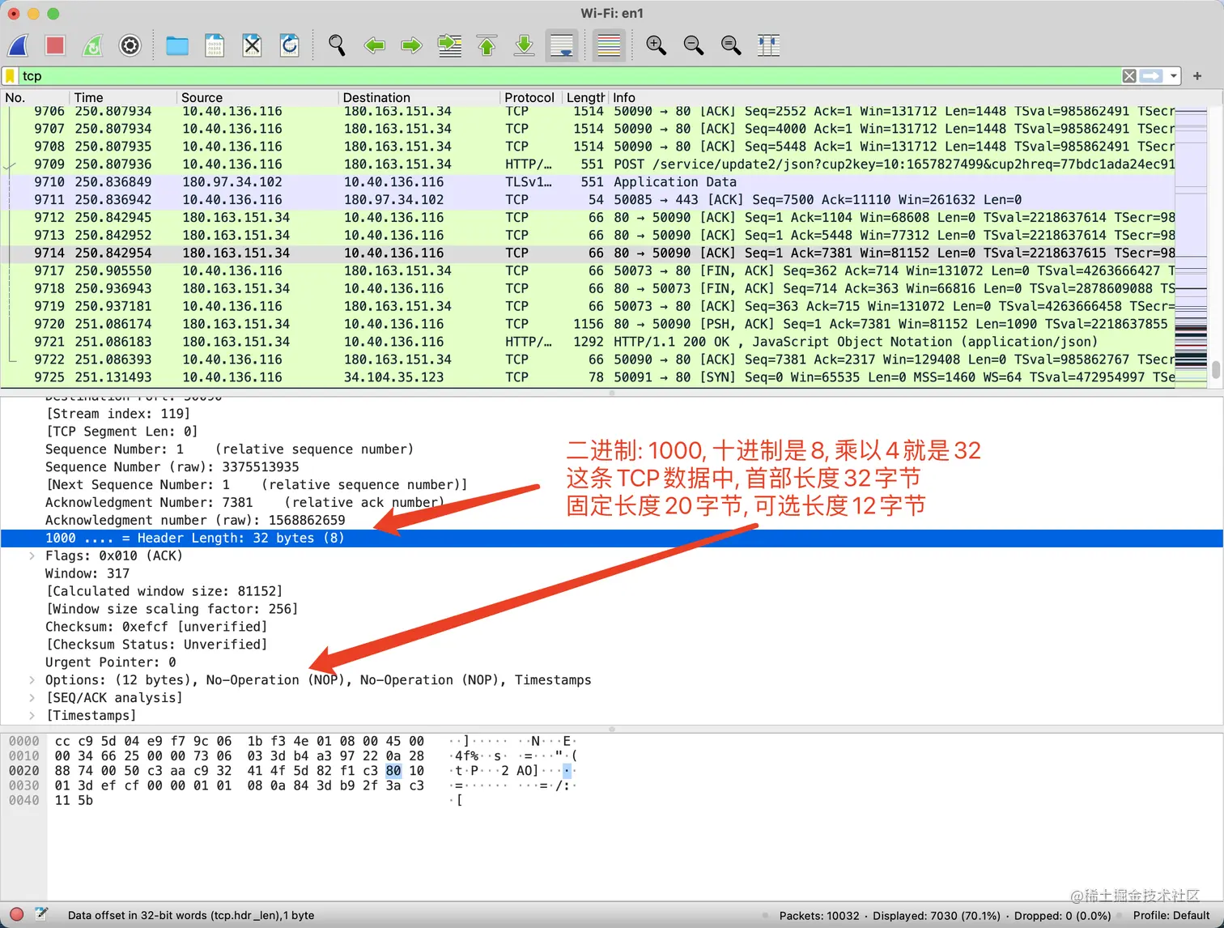This screenshot has width=1224, height=928.
Task: Open a capture file folder icon
Action: 176,45
